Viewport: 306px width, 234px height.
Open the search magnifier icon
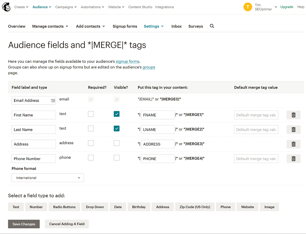pos(212,26)
